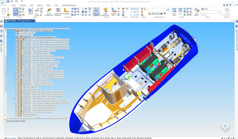Start the 3D Sketch command
The height and width of the screenshot is (139, 238).
37,12
